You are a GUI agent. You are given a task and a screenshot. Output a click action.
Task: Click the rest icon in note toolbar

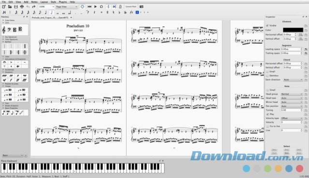tap(94, 13)
